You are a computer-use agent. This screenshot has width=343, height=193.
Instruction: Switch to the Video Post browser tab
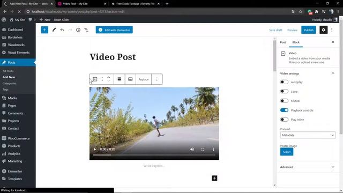tap(82, 4)
